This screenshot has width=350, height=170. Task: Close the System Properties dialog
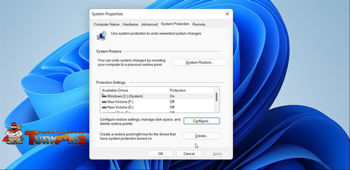pos(227,14)
